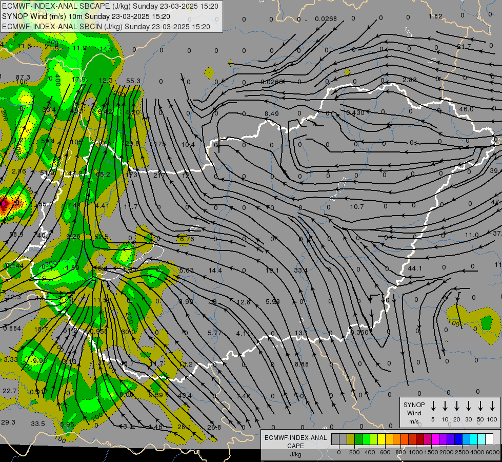Click the 100 m/s wind arrow in the legend

[492, 406]
